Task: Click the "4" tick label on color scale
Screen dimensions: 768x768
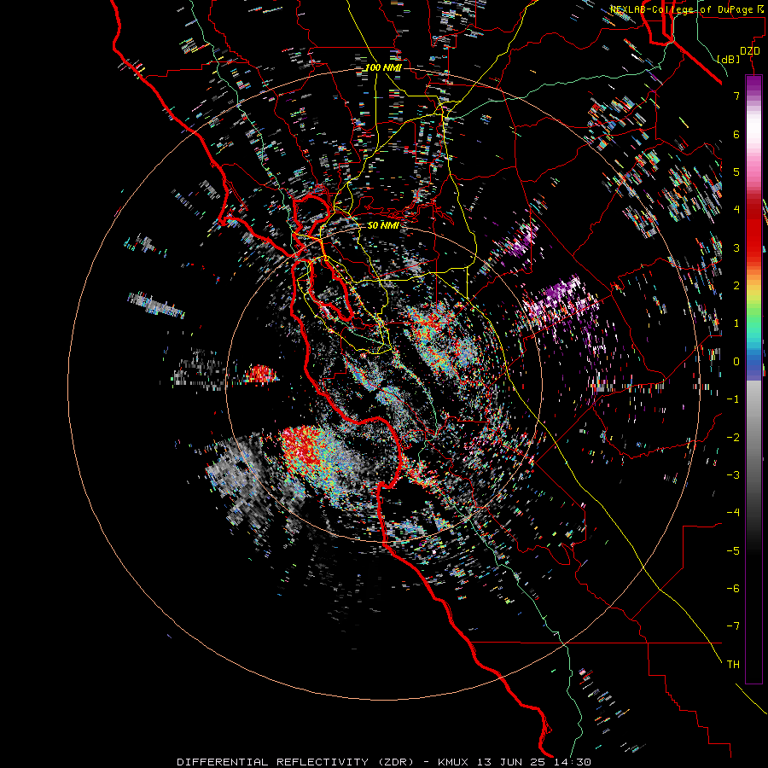Action: pyautogui.click(x=736, y=210)
